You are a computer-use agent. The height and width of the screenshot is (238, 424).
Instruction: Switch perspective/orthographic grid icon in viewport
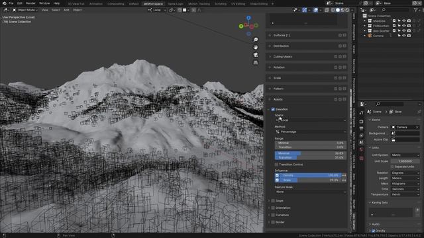click(x=256, y=62)
